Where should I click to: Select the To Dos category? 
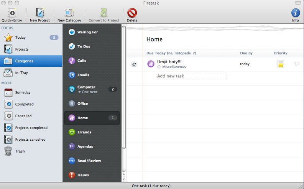point(92,46)
